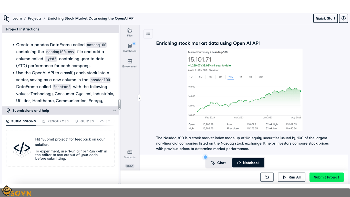Switch to Notebook view

tap(248, 163)
